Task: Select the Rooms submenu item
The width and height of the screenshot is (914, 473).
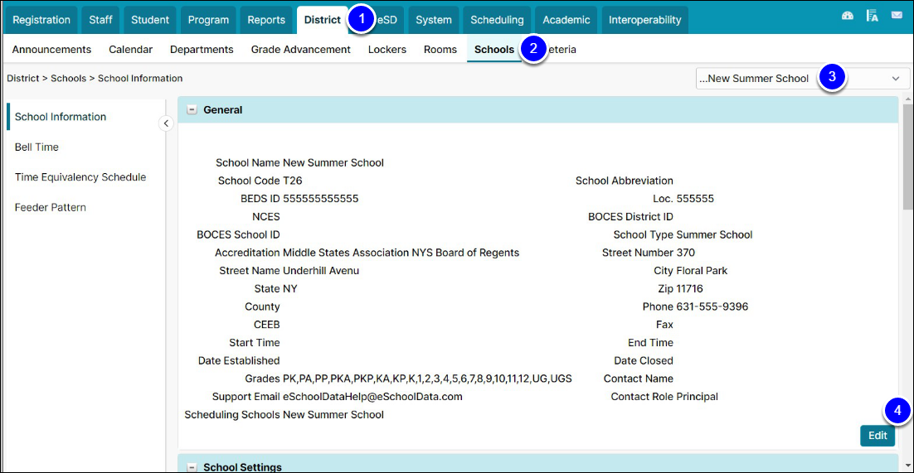Action: pos(440,50)
